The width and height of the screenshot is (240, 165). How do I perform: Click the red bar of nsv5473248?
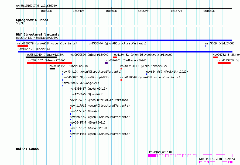[x=215, y=57]
